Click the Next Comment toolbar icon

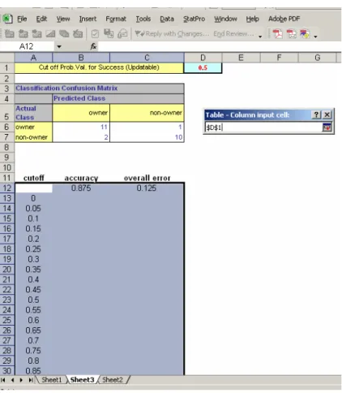(36, 33)
